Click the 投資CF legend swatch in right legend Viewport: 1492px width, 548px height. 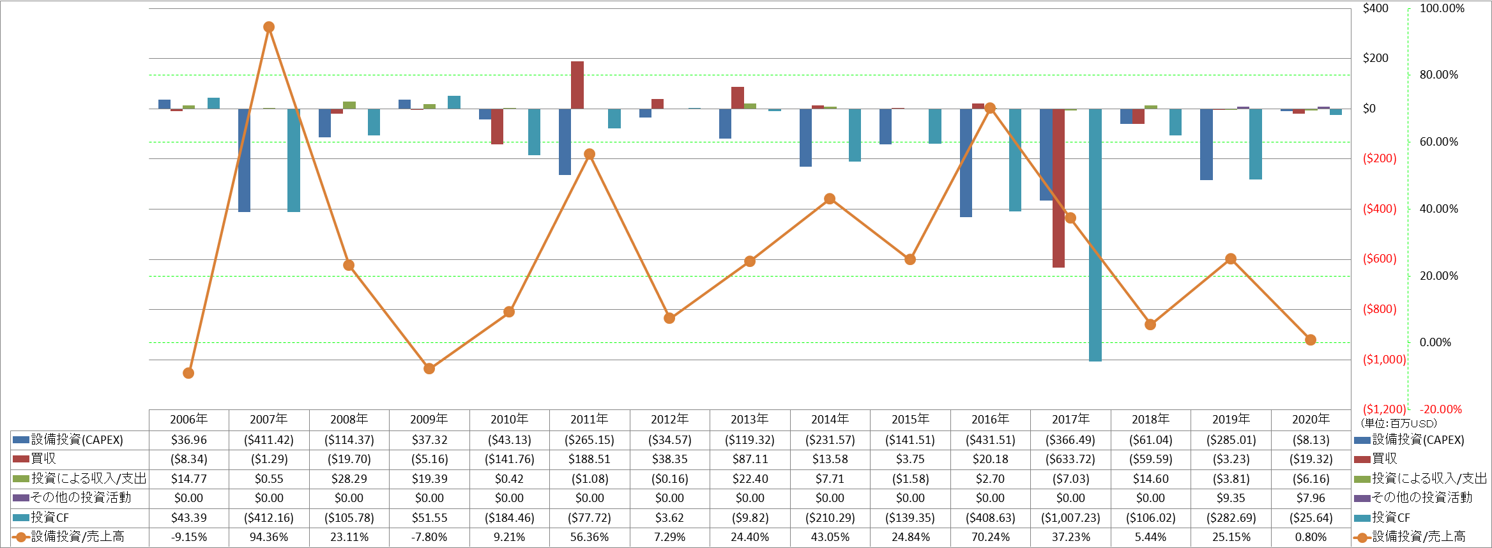click(1362, 517)
